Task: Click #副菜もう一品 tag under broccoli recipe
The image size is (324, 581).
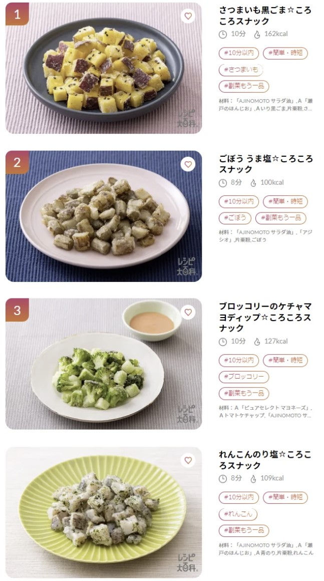Action: (x=244, y=393)
